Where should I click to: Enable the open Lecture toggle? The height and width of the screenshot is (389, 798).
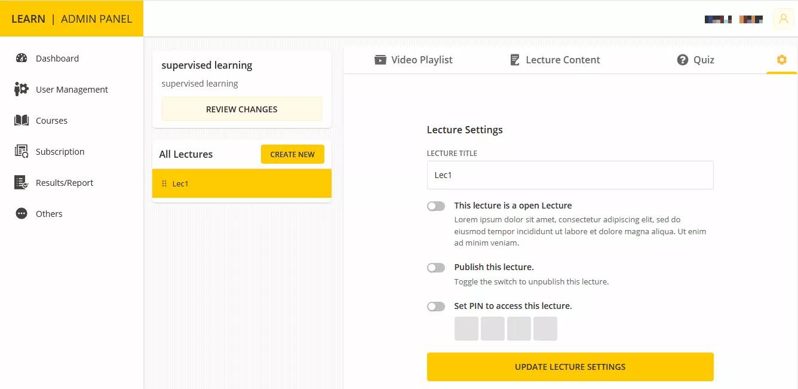[x=436, y=206]
